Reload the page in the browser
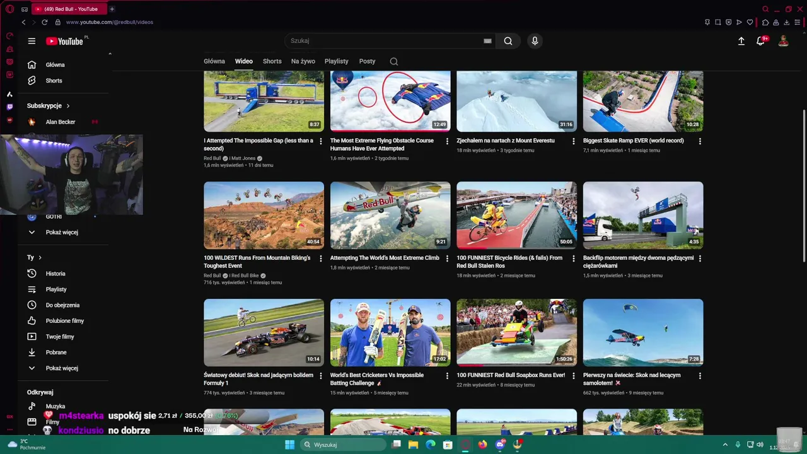The image size is (807, 454). tap(45, 22)
